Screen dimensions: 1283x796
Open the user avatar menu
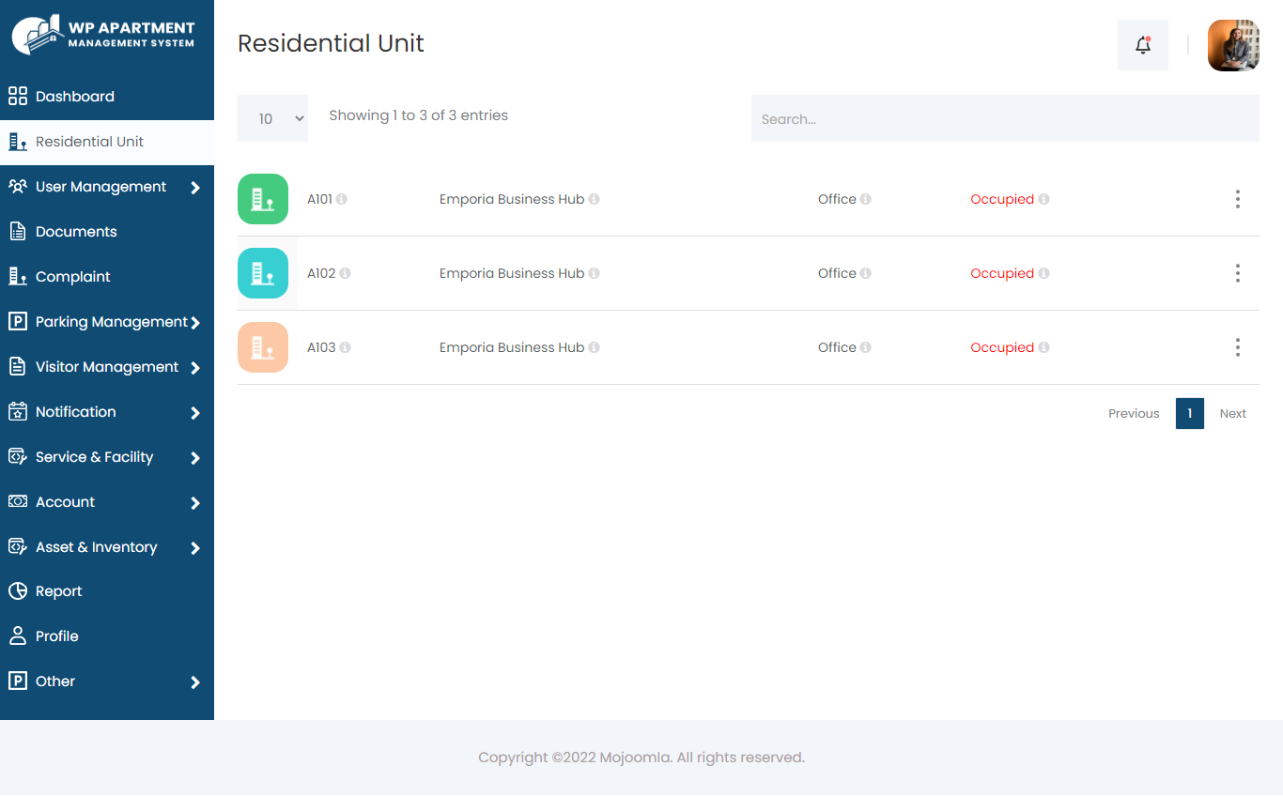pyautogui.click(x=1233, y=45)
